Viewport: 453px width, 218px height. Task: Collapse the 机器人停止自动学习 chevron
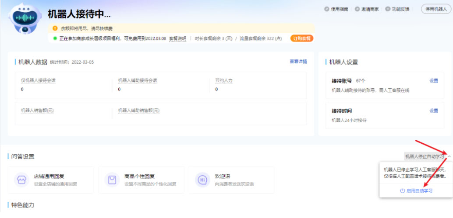(449, 156)
